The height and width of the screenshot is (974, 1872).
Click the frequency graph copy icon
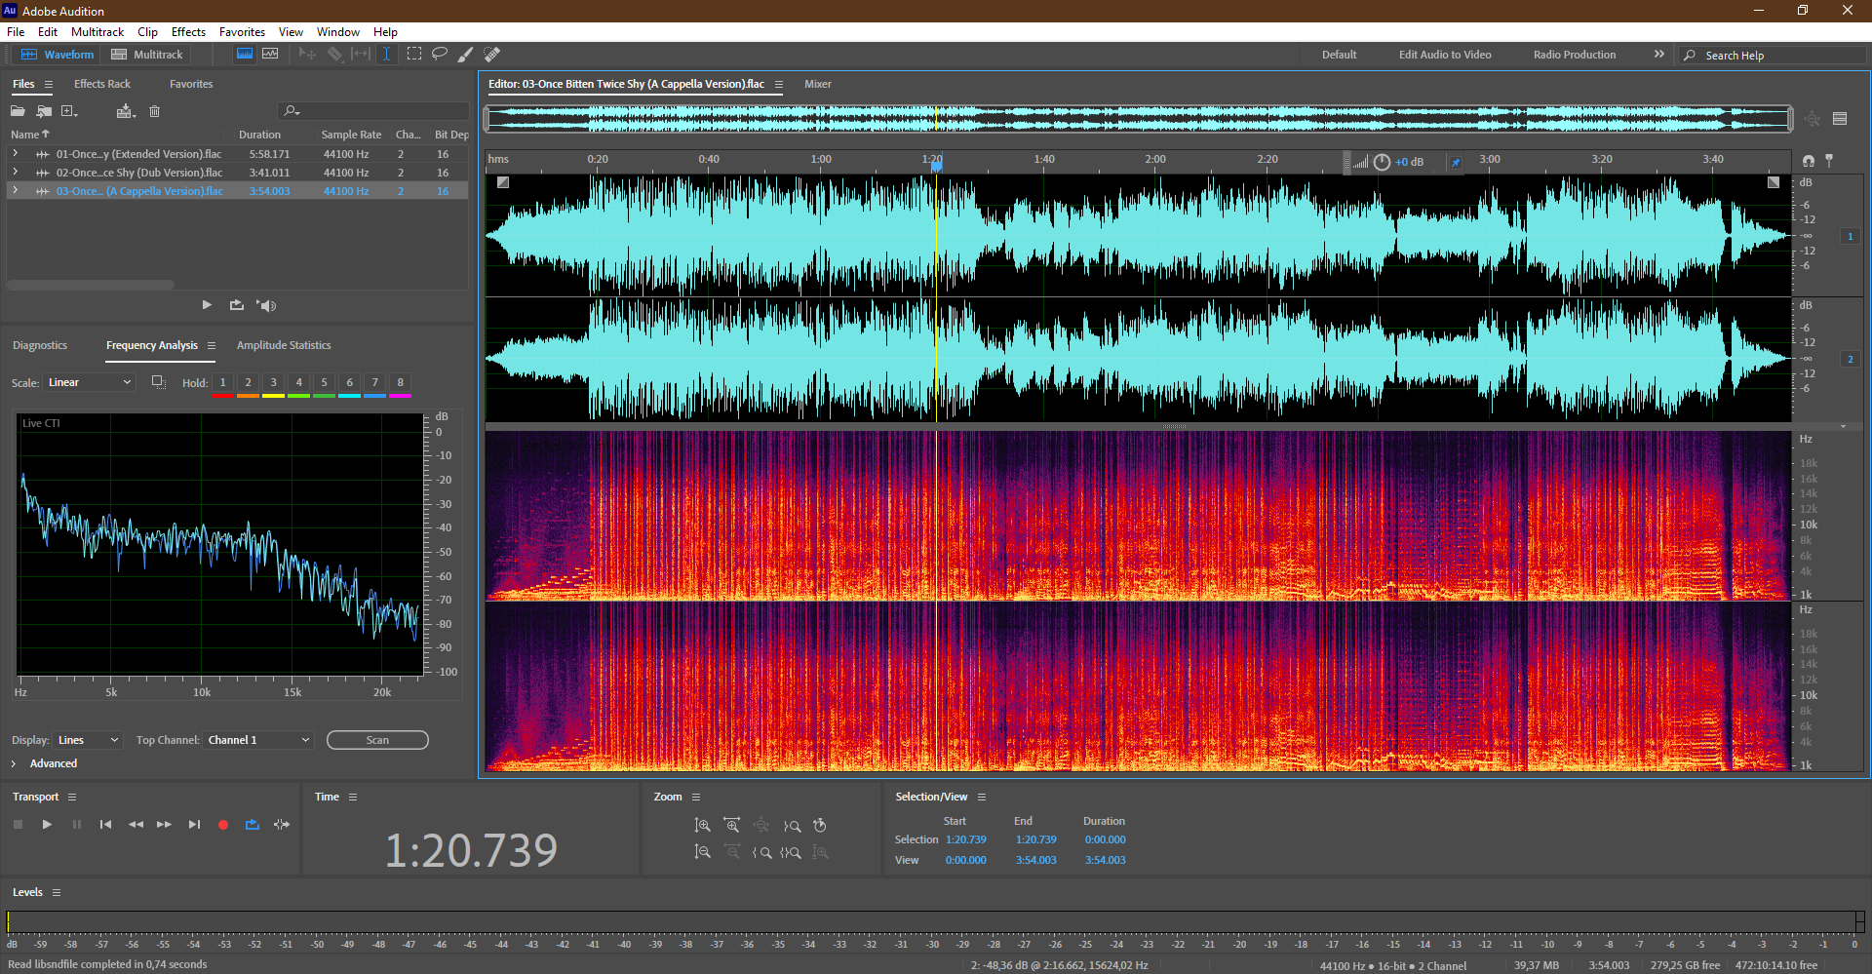pos(158,382)
